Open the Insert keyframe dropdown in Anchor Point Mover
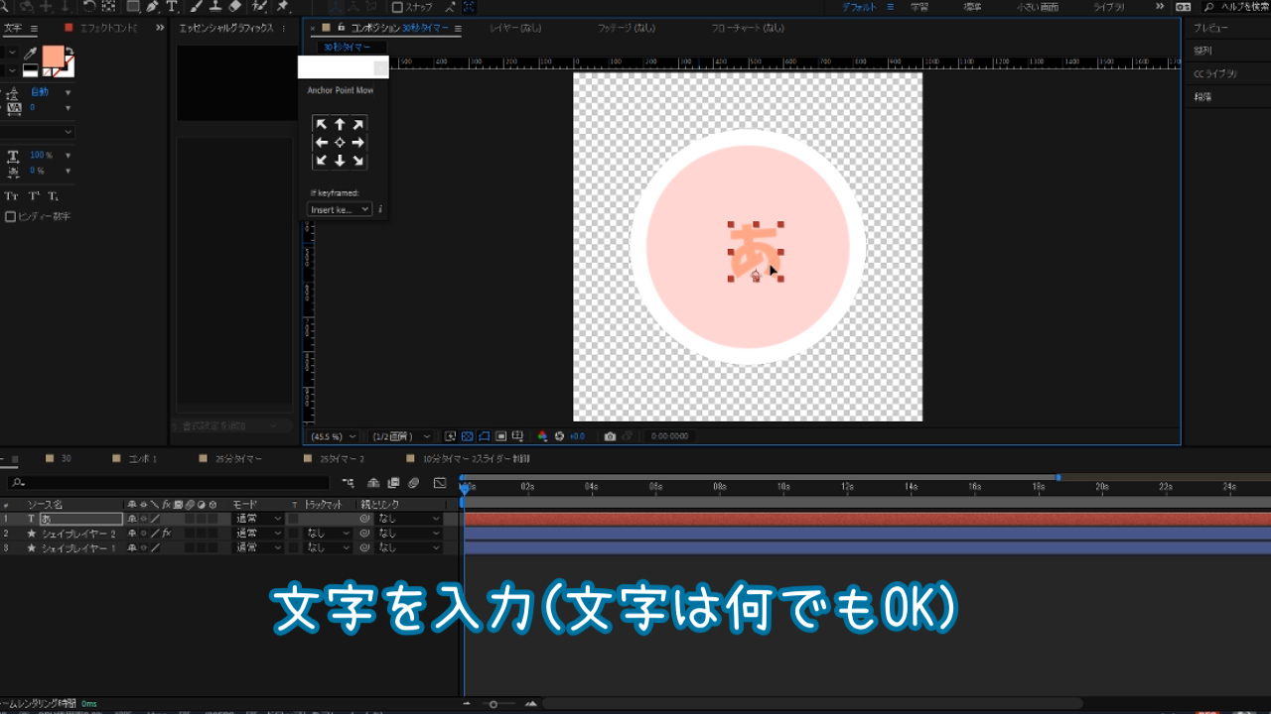Image resolution: width=1271 pixels, height=714 pixels. point(340,209)
